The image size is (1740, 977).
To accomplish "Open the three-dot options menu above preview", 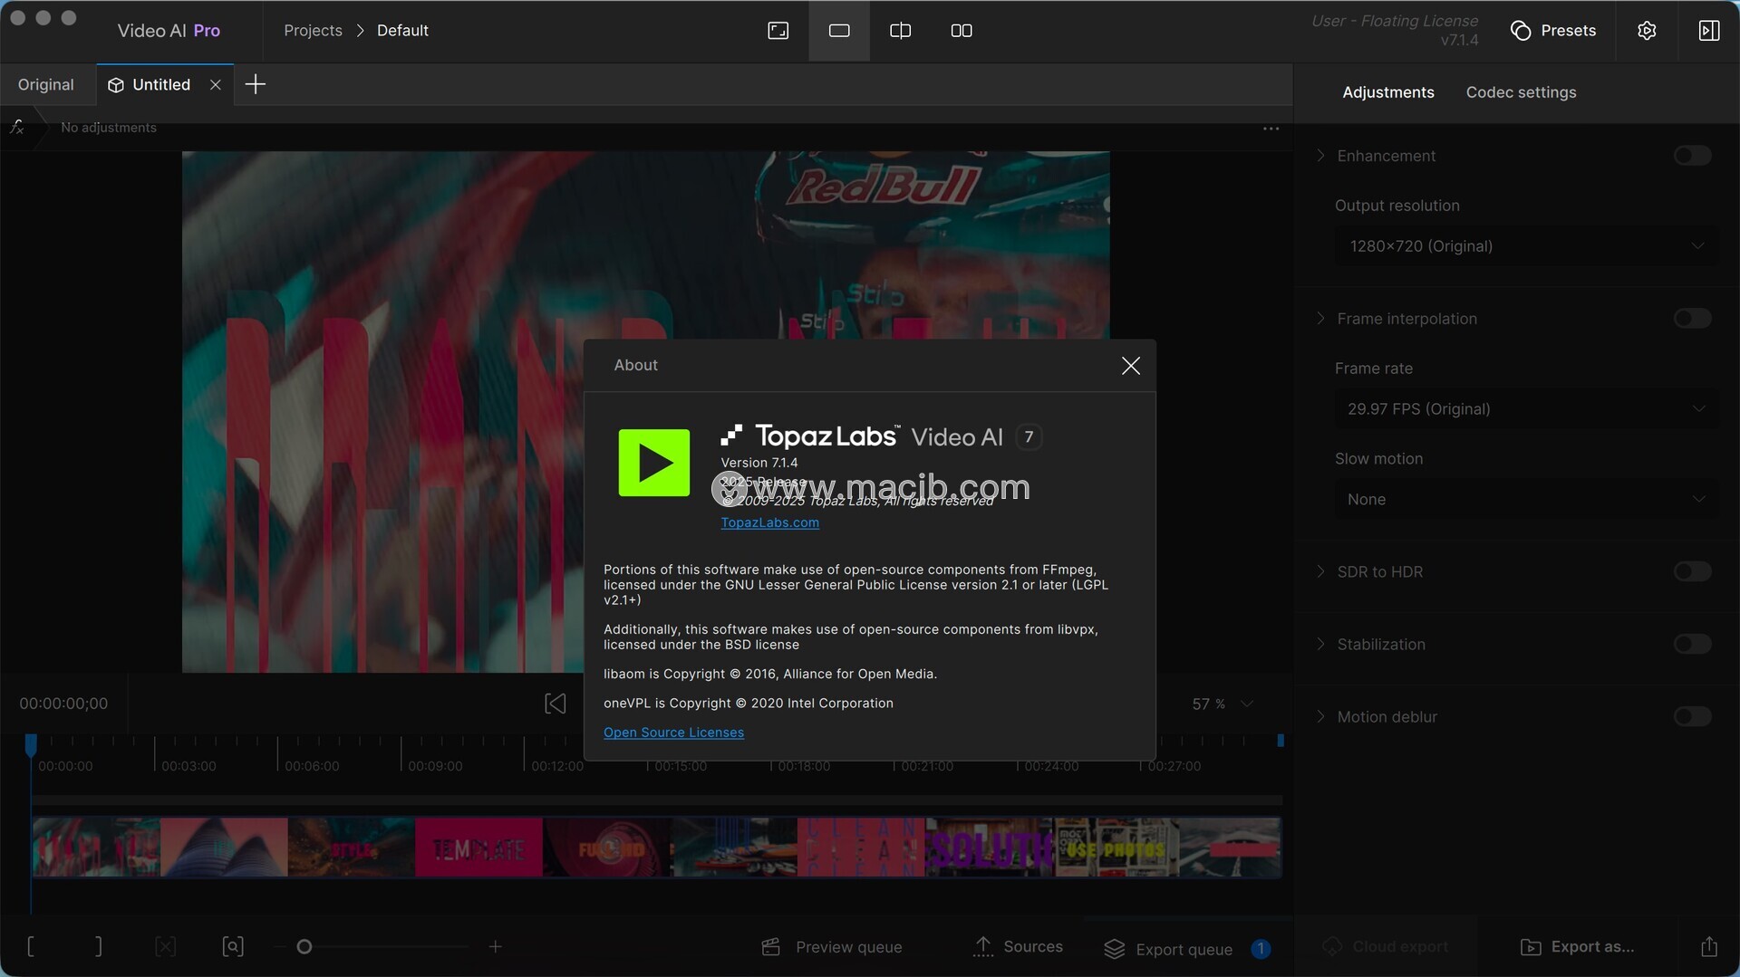I will click(1271, 129).
